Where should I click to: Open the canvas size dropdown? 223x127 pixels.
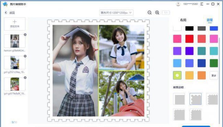point(116,13)
